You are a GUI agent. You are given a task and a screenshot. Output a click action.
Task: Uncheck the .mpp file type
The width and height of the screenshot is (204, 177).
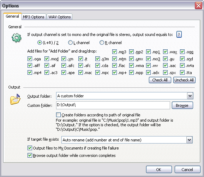(131, 72)
